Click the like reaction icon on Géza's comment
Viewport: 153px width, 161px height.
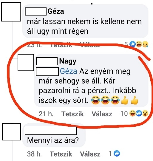[x=132, y=44]
